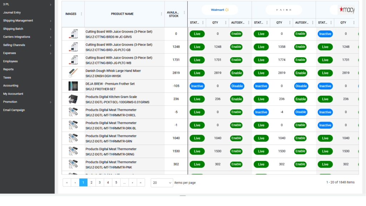Screen dimensions: 366x206
Task: Click the DEJA BREW frother product thumbnail
Action: (73, 86)
